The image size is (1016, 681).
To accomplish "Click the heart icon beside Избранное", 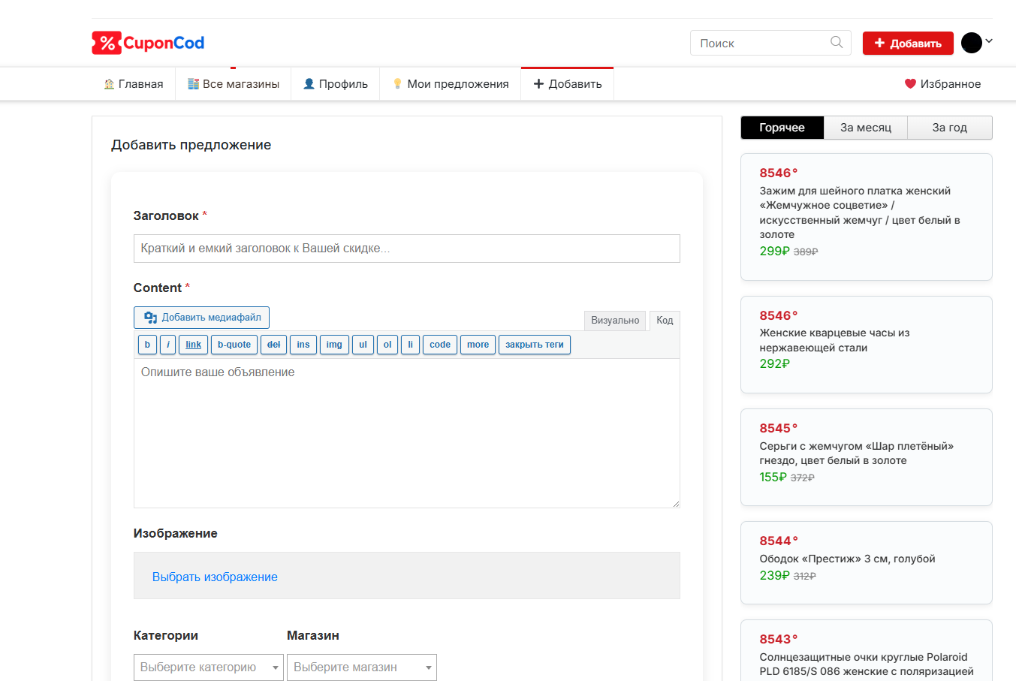I will click(x=910, y=84).
